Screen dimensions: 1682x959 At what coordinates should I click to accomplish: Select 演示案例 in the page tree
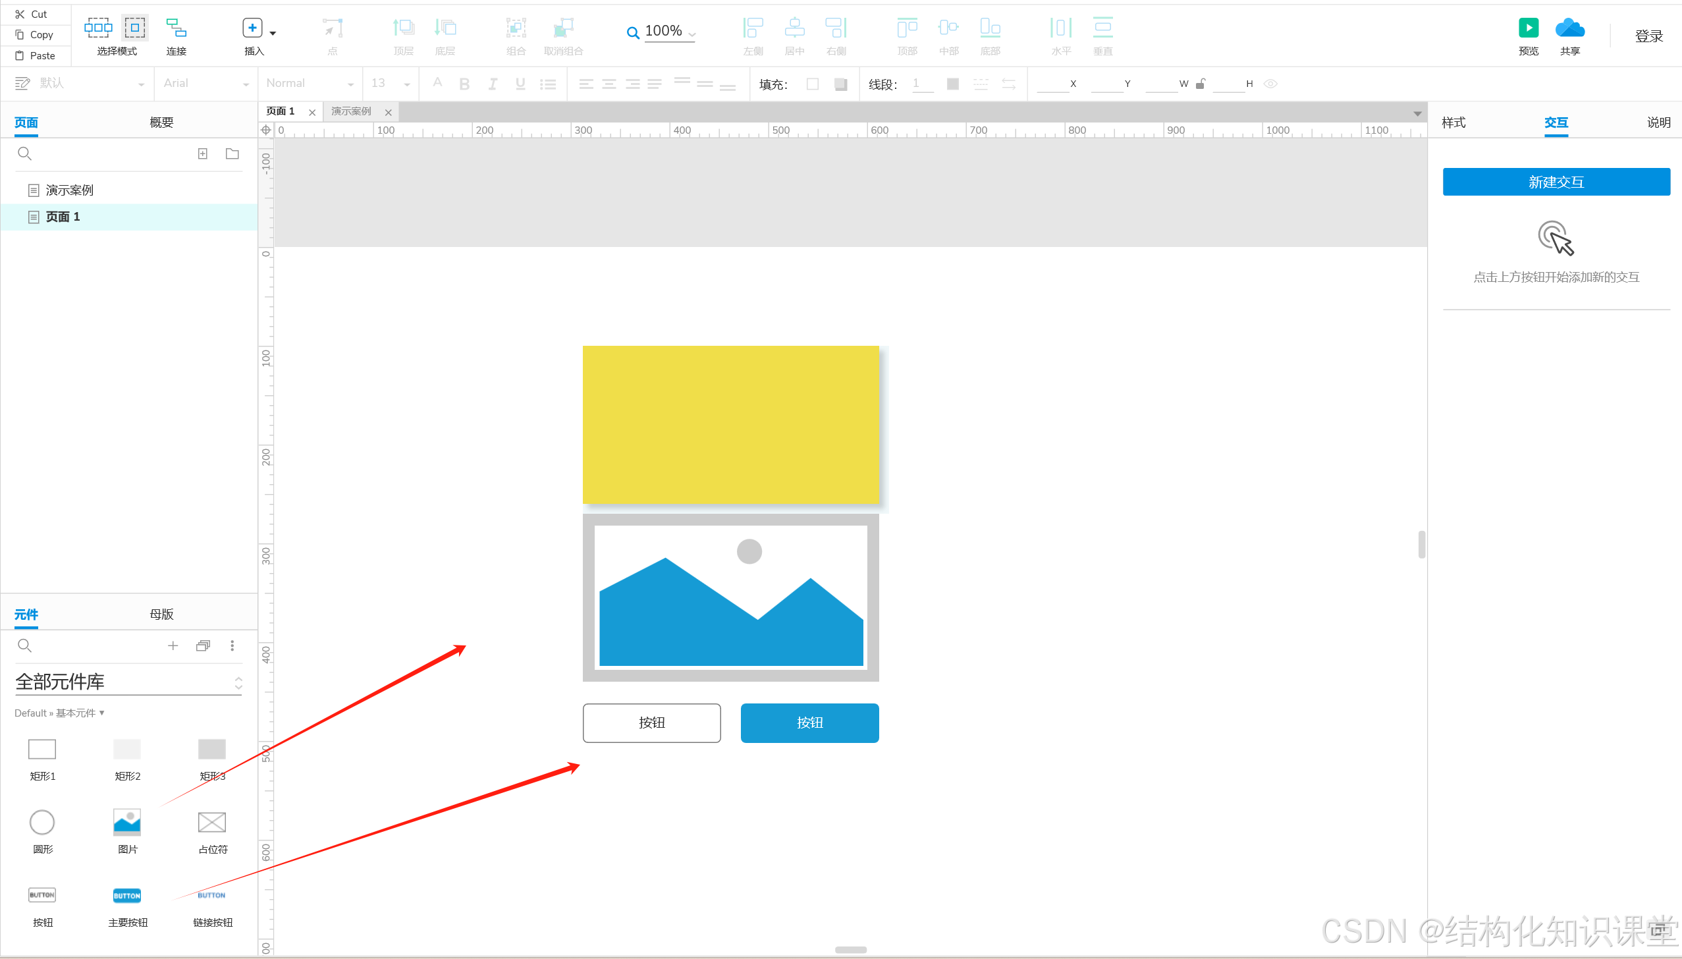128,190
